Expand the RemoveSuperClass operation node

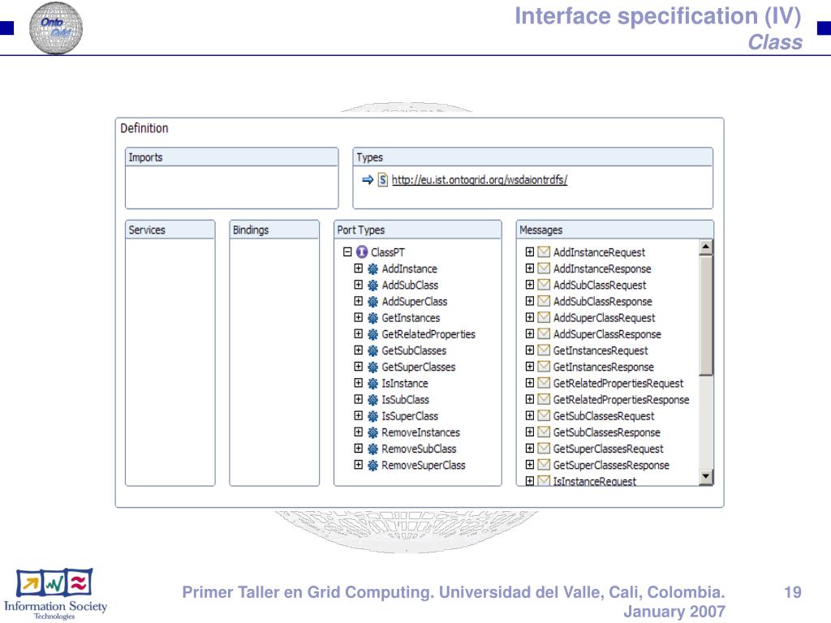tap(358, 465)
